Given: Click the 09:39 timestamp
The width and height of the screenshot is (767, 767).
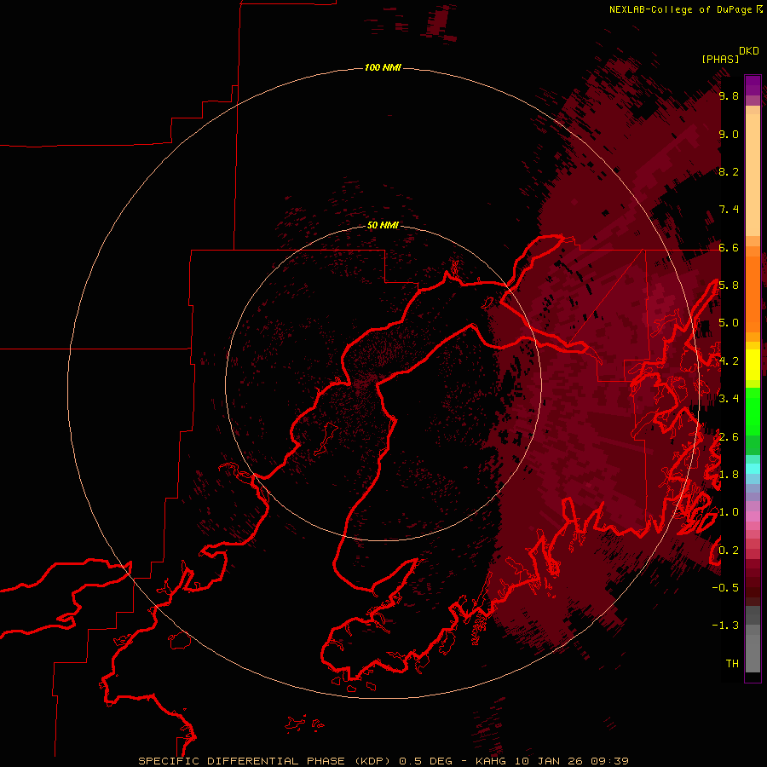Looking at the screenshot, I should [609, 761].
